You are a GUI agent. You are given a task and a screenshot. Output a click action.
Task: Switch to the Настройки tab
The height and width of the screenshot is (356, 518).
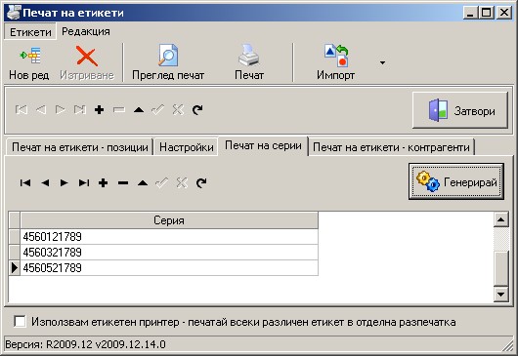tap(187, 147)
